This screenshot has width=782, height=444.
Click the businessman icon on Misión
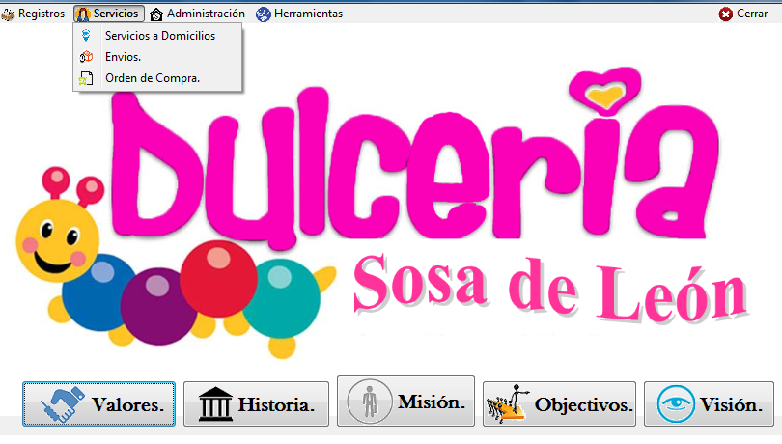point(370,402)
